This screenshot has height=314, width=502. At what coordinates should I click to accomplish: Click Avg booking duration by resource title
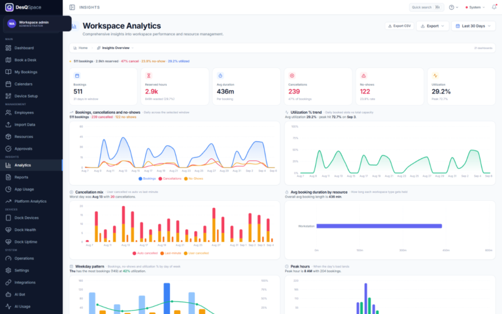[x=319, y=192]
